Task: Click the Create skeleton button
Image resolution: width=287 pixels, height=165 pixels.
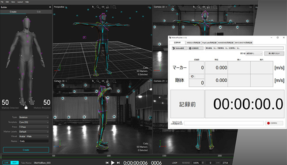Action: [26, 150]
